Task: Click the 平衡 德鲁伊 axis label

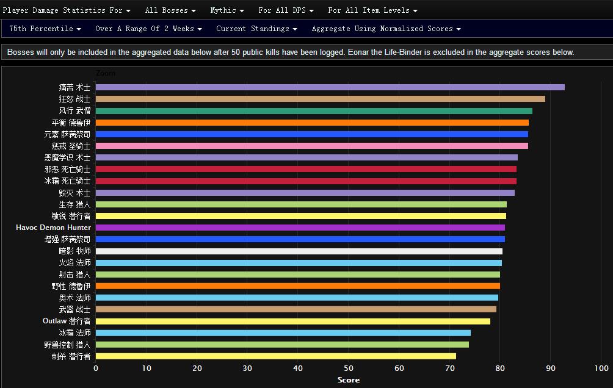Action: point(71,123)
